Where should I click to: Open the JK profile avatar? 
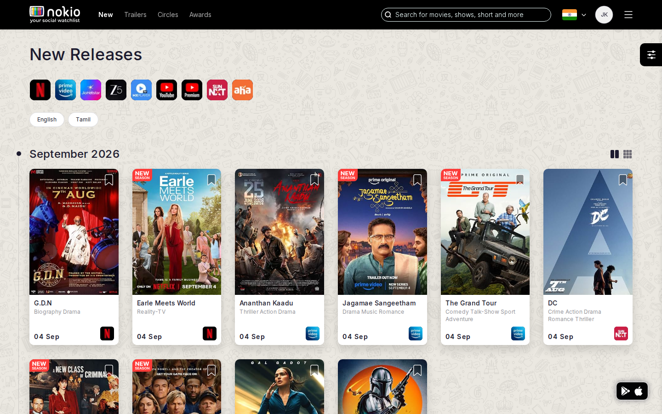point(604,15)
